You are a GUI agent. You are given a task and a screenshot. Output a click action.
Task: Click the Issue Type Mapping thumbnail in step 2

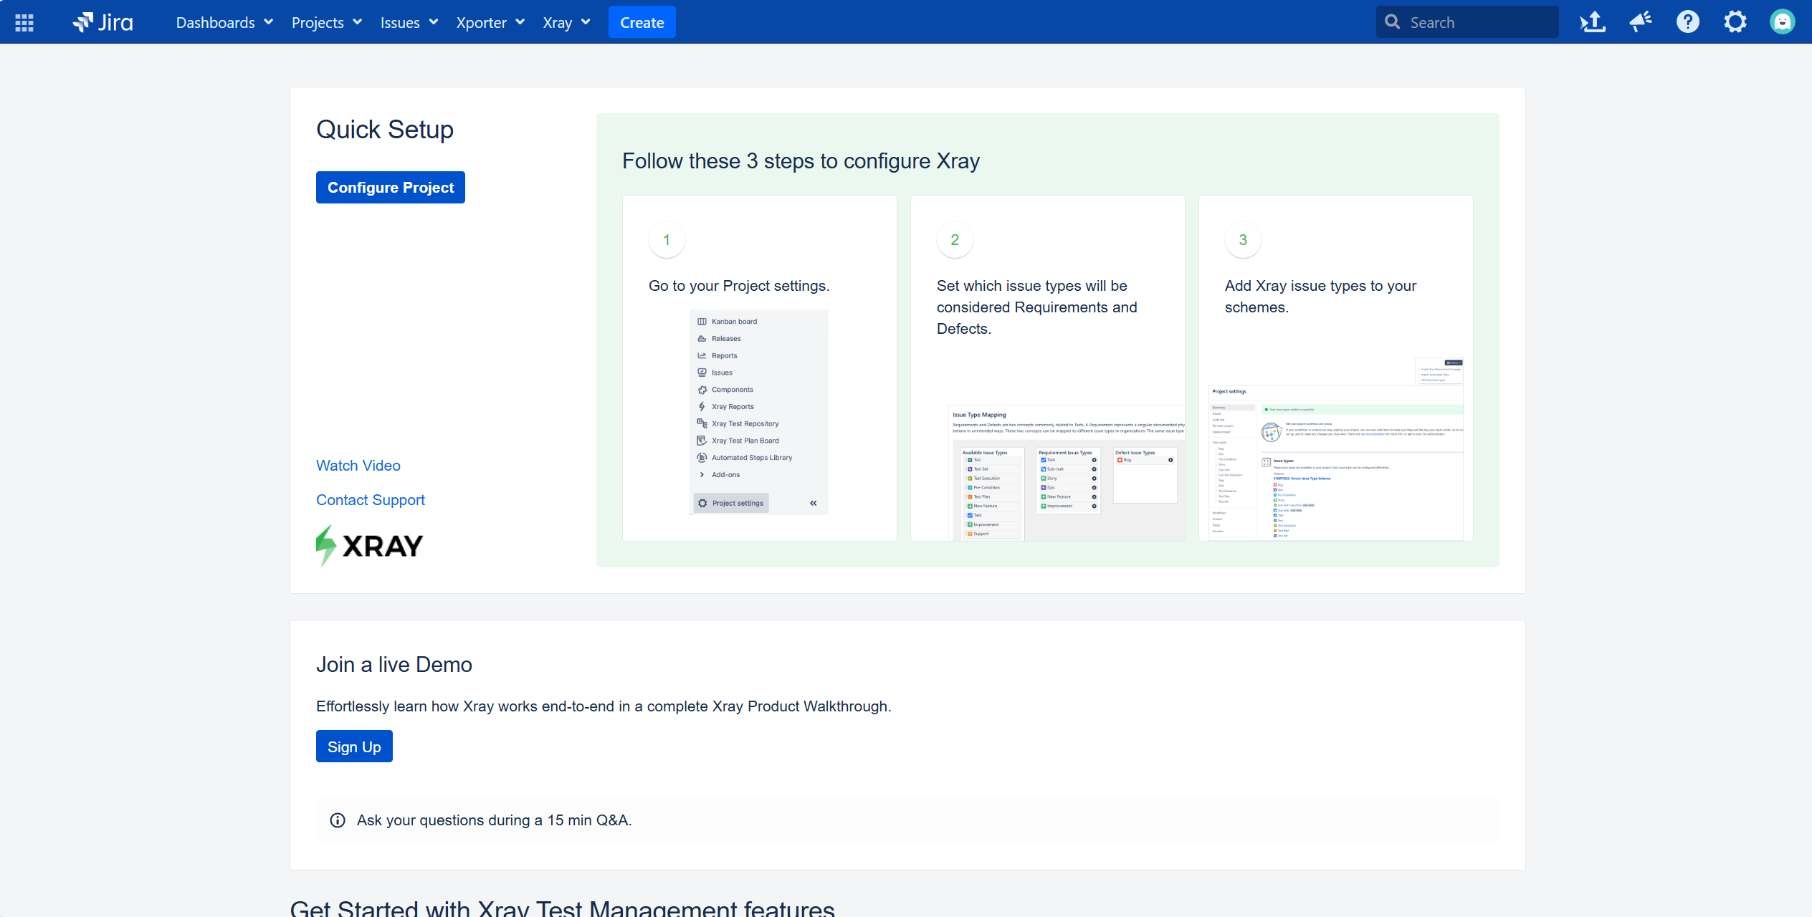point(1066,473)
